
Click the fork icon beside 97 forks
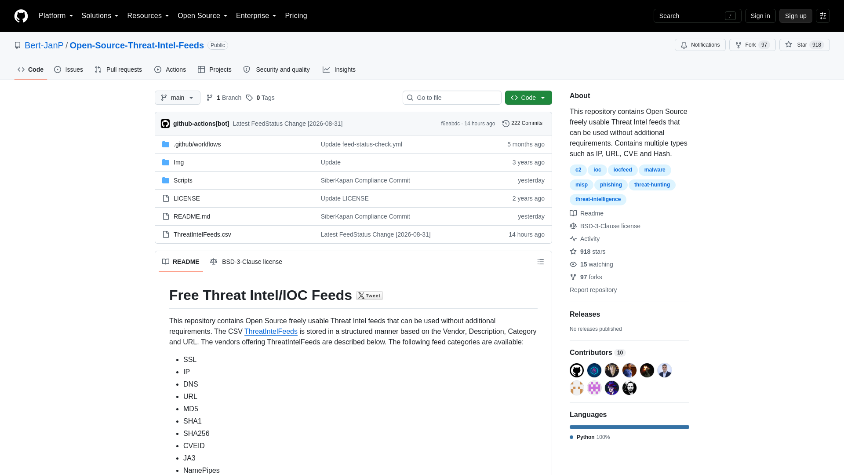(573, 277)
